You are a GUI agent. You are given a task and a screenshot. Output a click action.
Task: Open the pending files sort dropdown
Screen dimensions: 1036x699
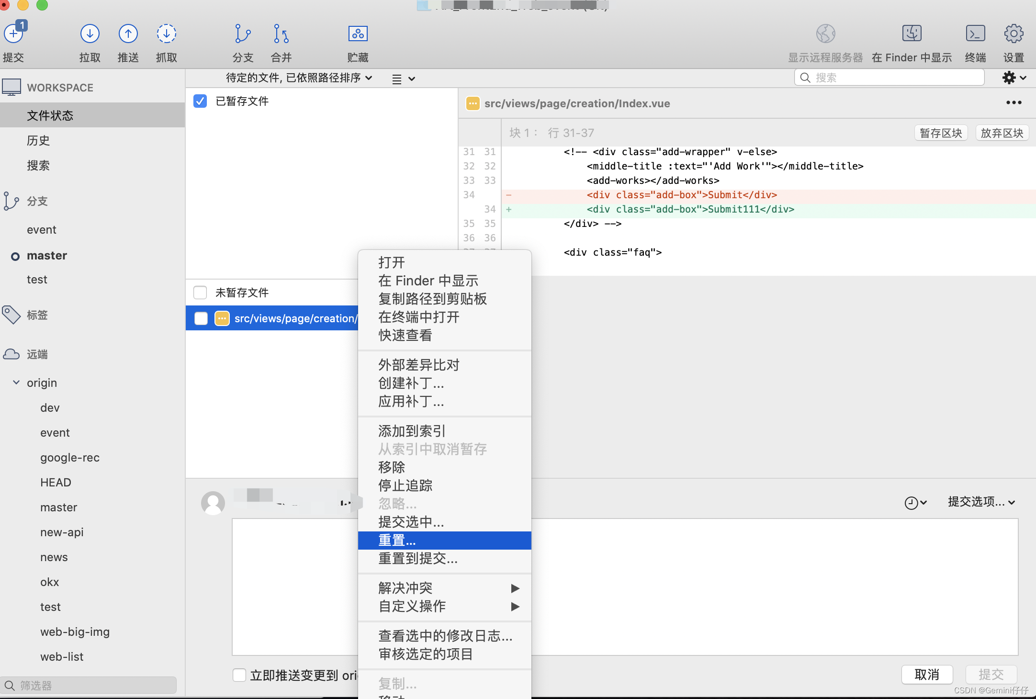point(299,78)
